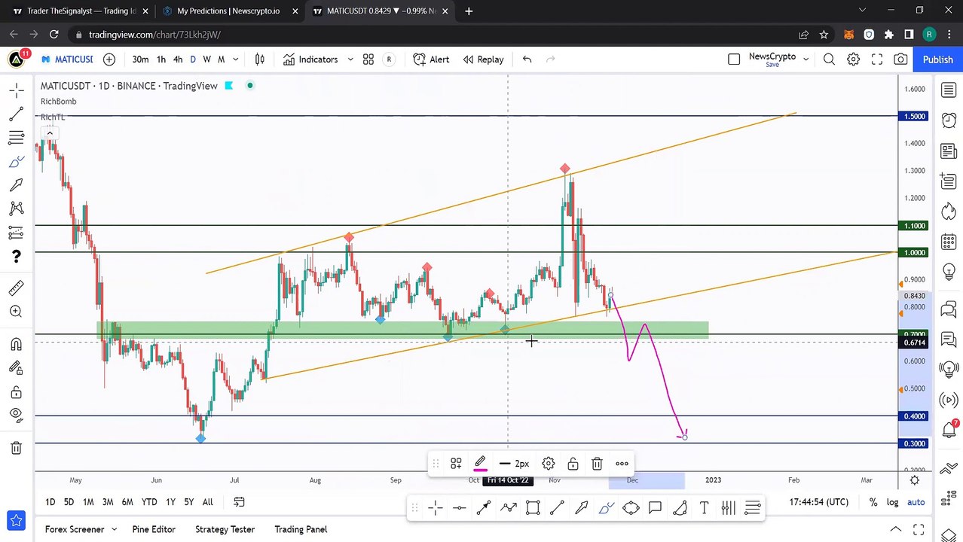
Task: Click the undo arrow
Action: click(x=527, y=59)
